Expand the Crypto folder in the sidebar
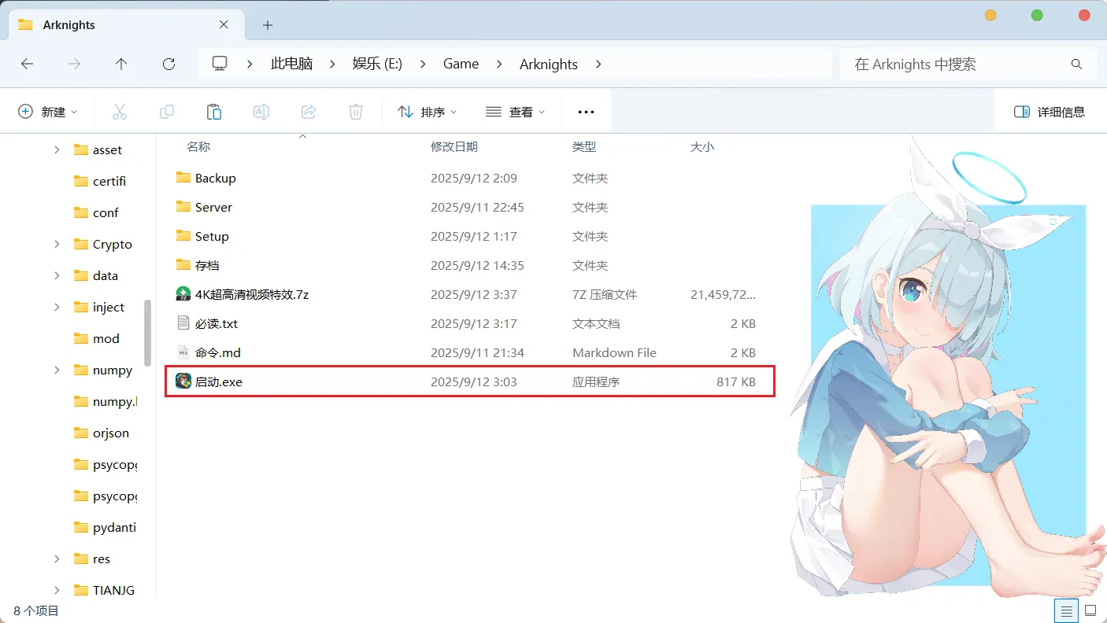Screen dimensions: 1107x623 click(56, 244)
